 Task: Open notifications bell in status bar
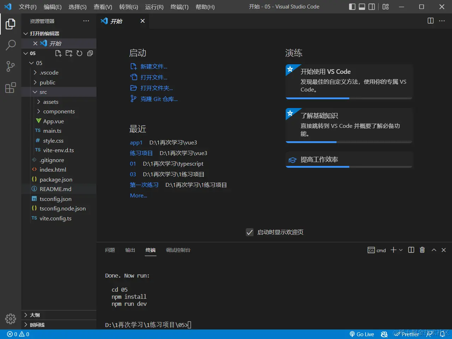(x=442, y=334)
